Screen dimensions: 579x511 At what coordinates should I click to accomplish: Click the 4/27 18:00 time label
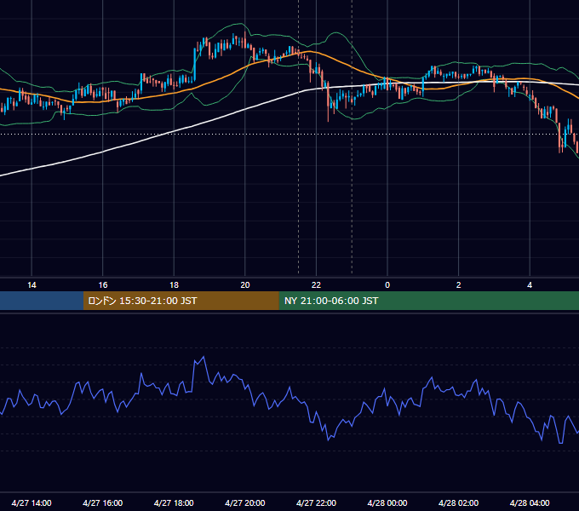pos(174,502)
